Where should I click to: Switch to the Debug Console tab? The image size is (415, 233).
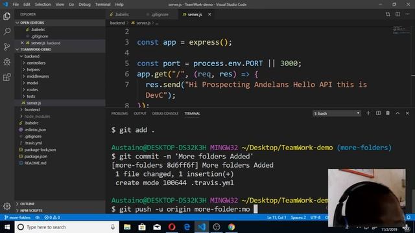165,113
